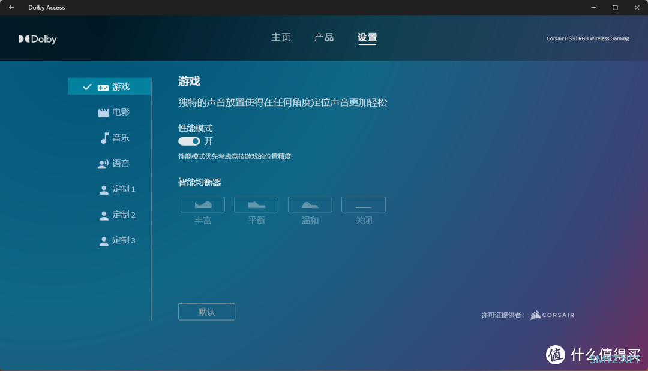Open the 主页 tab
Viewport: 648px width, 371px height.
click(281, 37)
